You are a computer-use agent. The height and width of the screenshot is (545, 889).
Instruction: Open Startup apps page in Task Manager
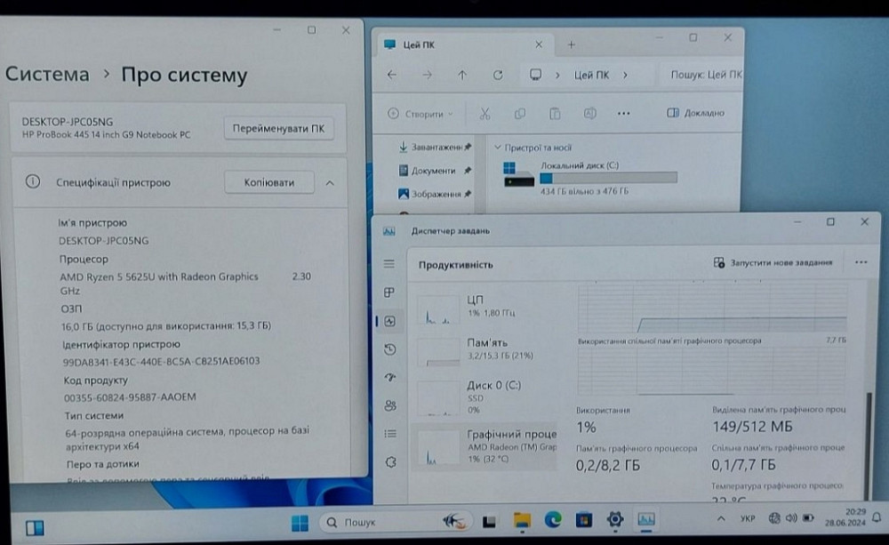389,378
